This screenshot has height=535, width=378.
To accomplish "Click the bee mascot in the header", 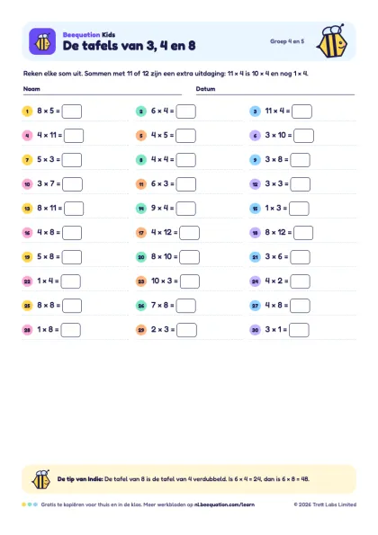I will (332, 41).
